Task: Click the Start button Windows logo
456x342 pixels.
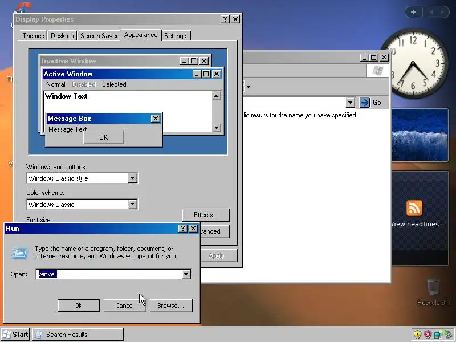Action: click(x=6, y=335)
